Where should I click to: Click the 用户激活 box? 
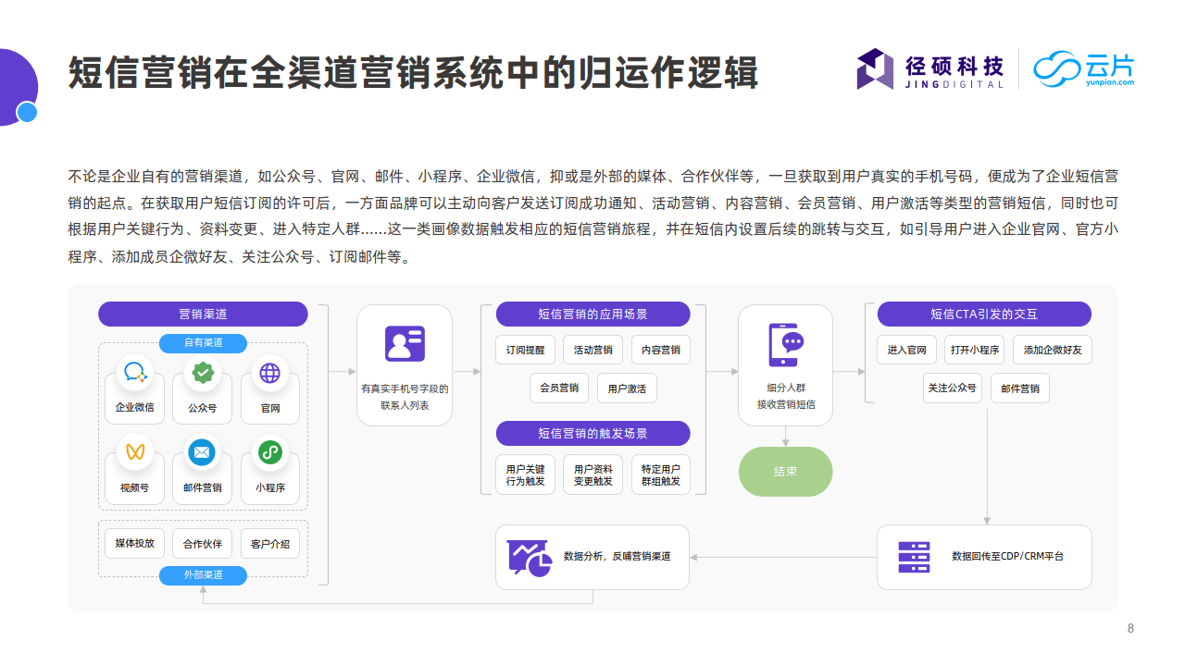(627, 388)
